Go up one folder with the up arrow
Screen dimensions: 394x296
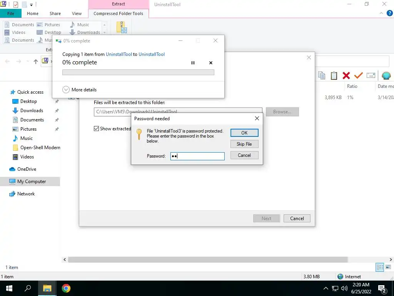tap(36, 61)
